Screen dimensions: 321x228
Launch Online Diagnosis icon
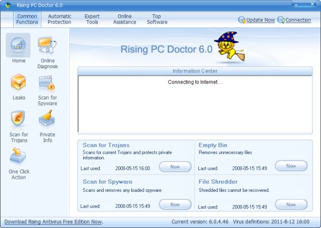47,45
